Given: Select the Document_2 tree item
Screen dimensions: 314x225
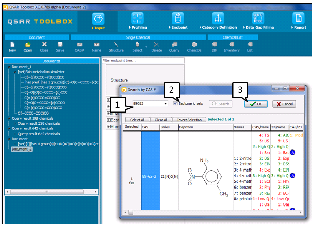Looking at the screenshot, I should [x=22, y=149].
